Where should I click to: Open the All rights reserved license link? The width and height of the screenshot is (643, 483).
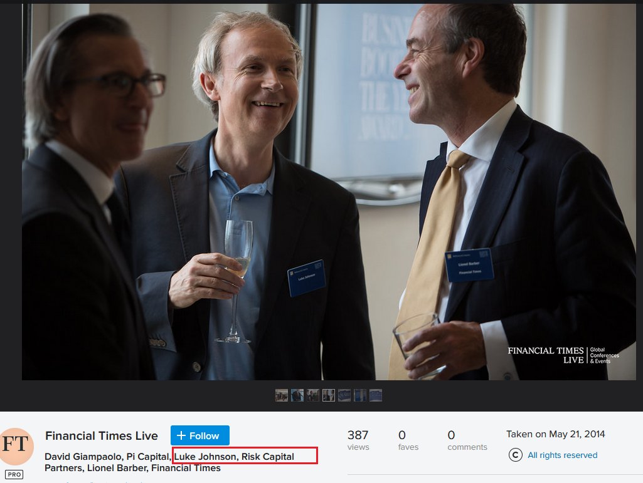point(562,455)
